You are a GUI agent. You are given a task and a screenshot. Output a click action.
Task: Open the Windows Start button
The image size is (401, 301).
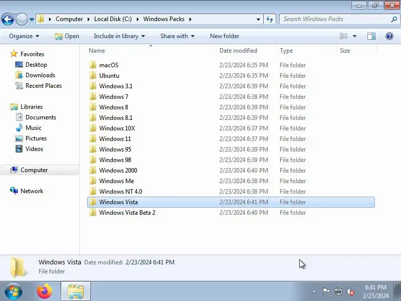coord(14,291)
